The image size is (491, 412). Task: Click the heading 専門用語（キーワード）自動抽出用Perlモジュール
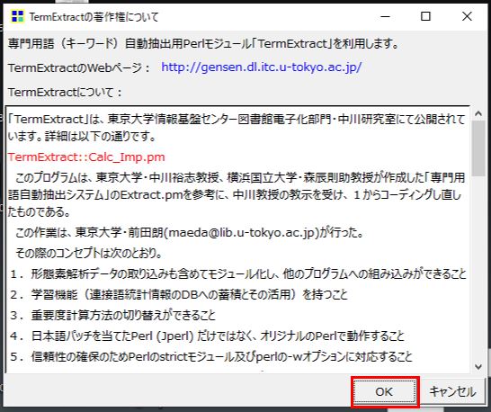(203, 43)
